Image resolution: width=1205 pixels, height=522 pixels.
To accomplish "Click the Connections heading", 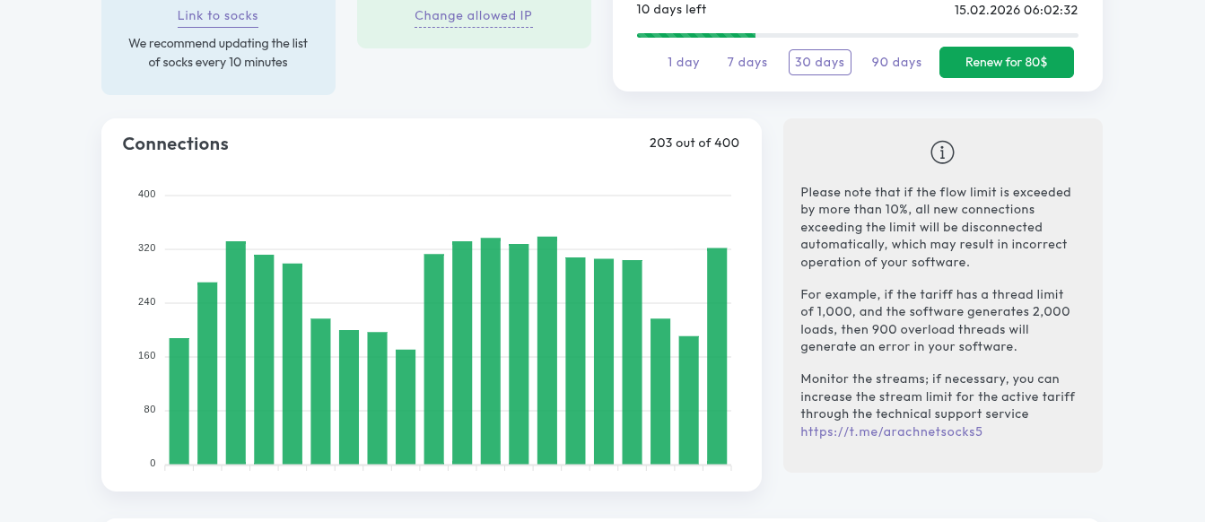I will point(175,144).
